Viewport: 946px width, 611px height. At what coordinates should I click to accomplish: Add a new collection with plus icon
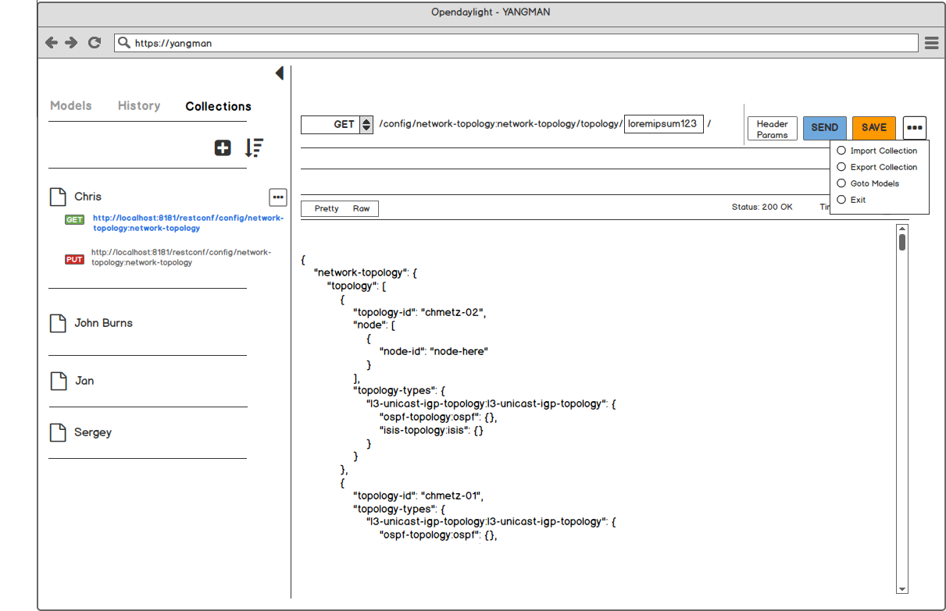click(223, 147)
